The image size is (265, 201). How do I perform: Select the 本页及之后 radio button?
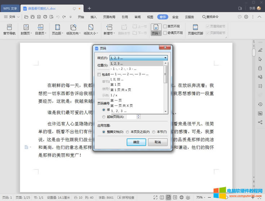128,132
